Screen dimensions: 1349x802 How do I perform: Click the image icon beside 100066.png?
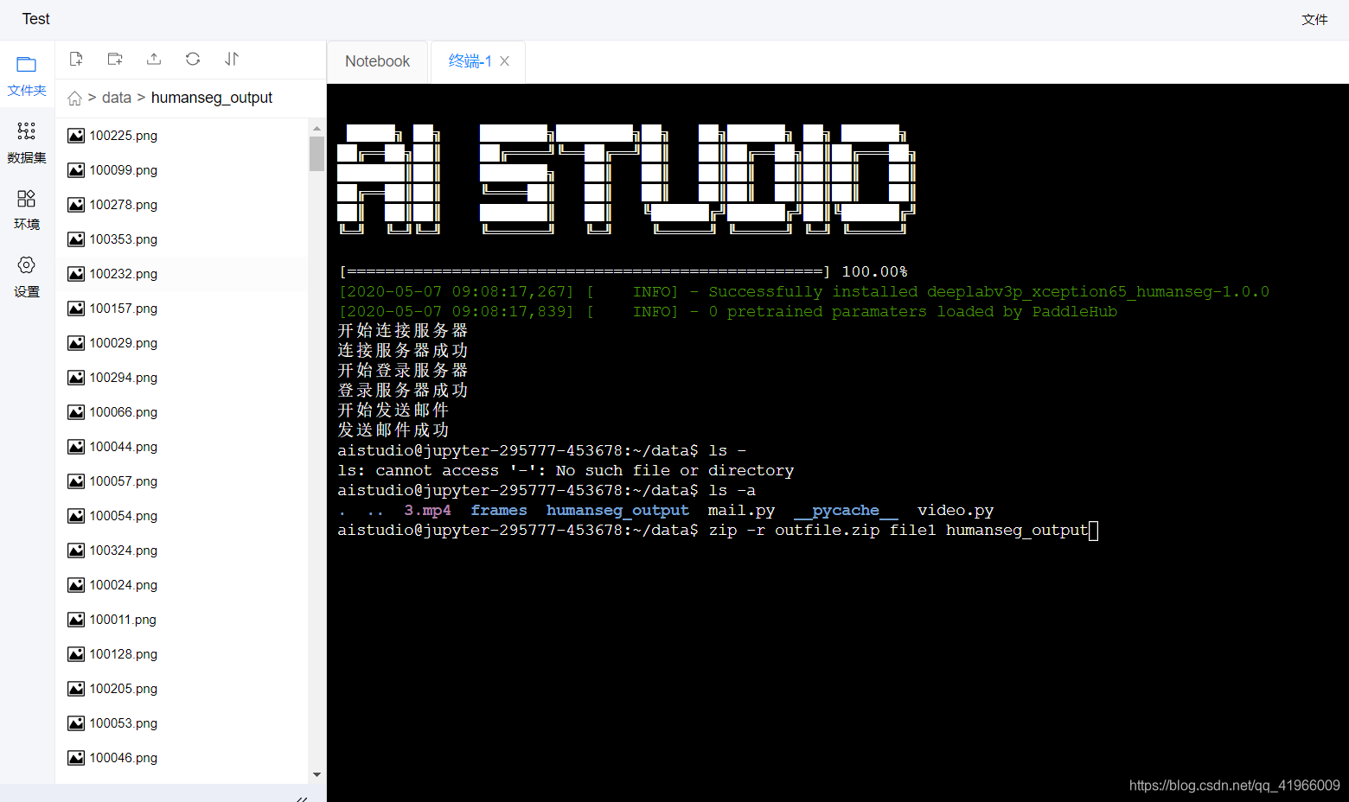coord(76,412)
